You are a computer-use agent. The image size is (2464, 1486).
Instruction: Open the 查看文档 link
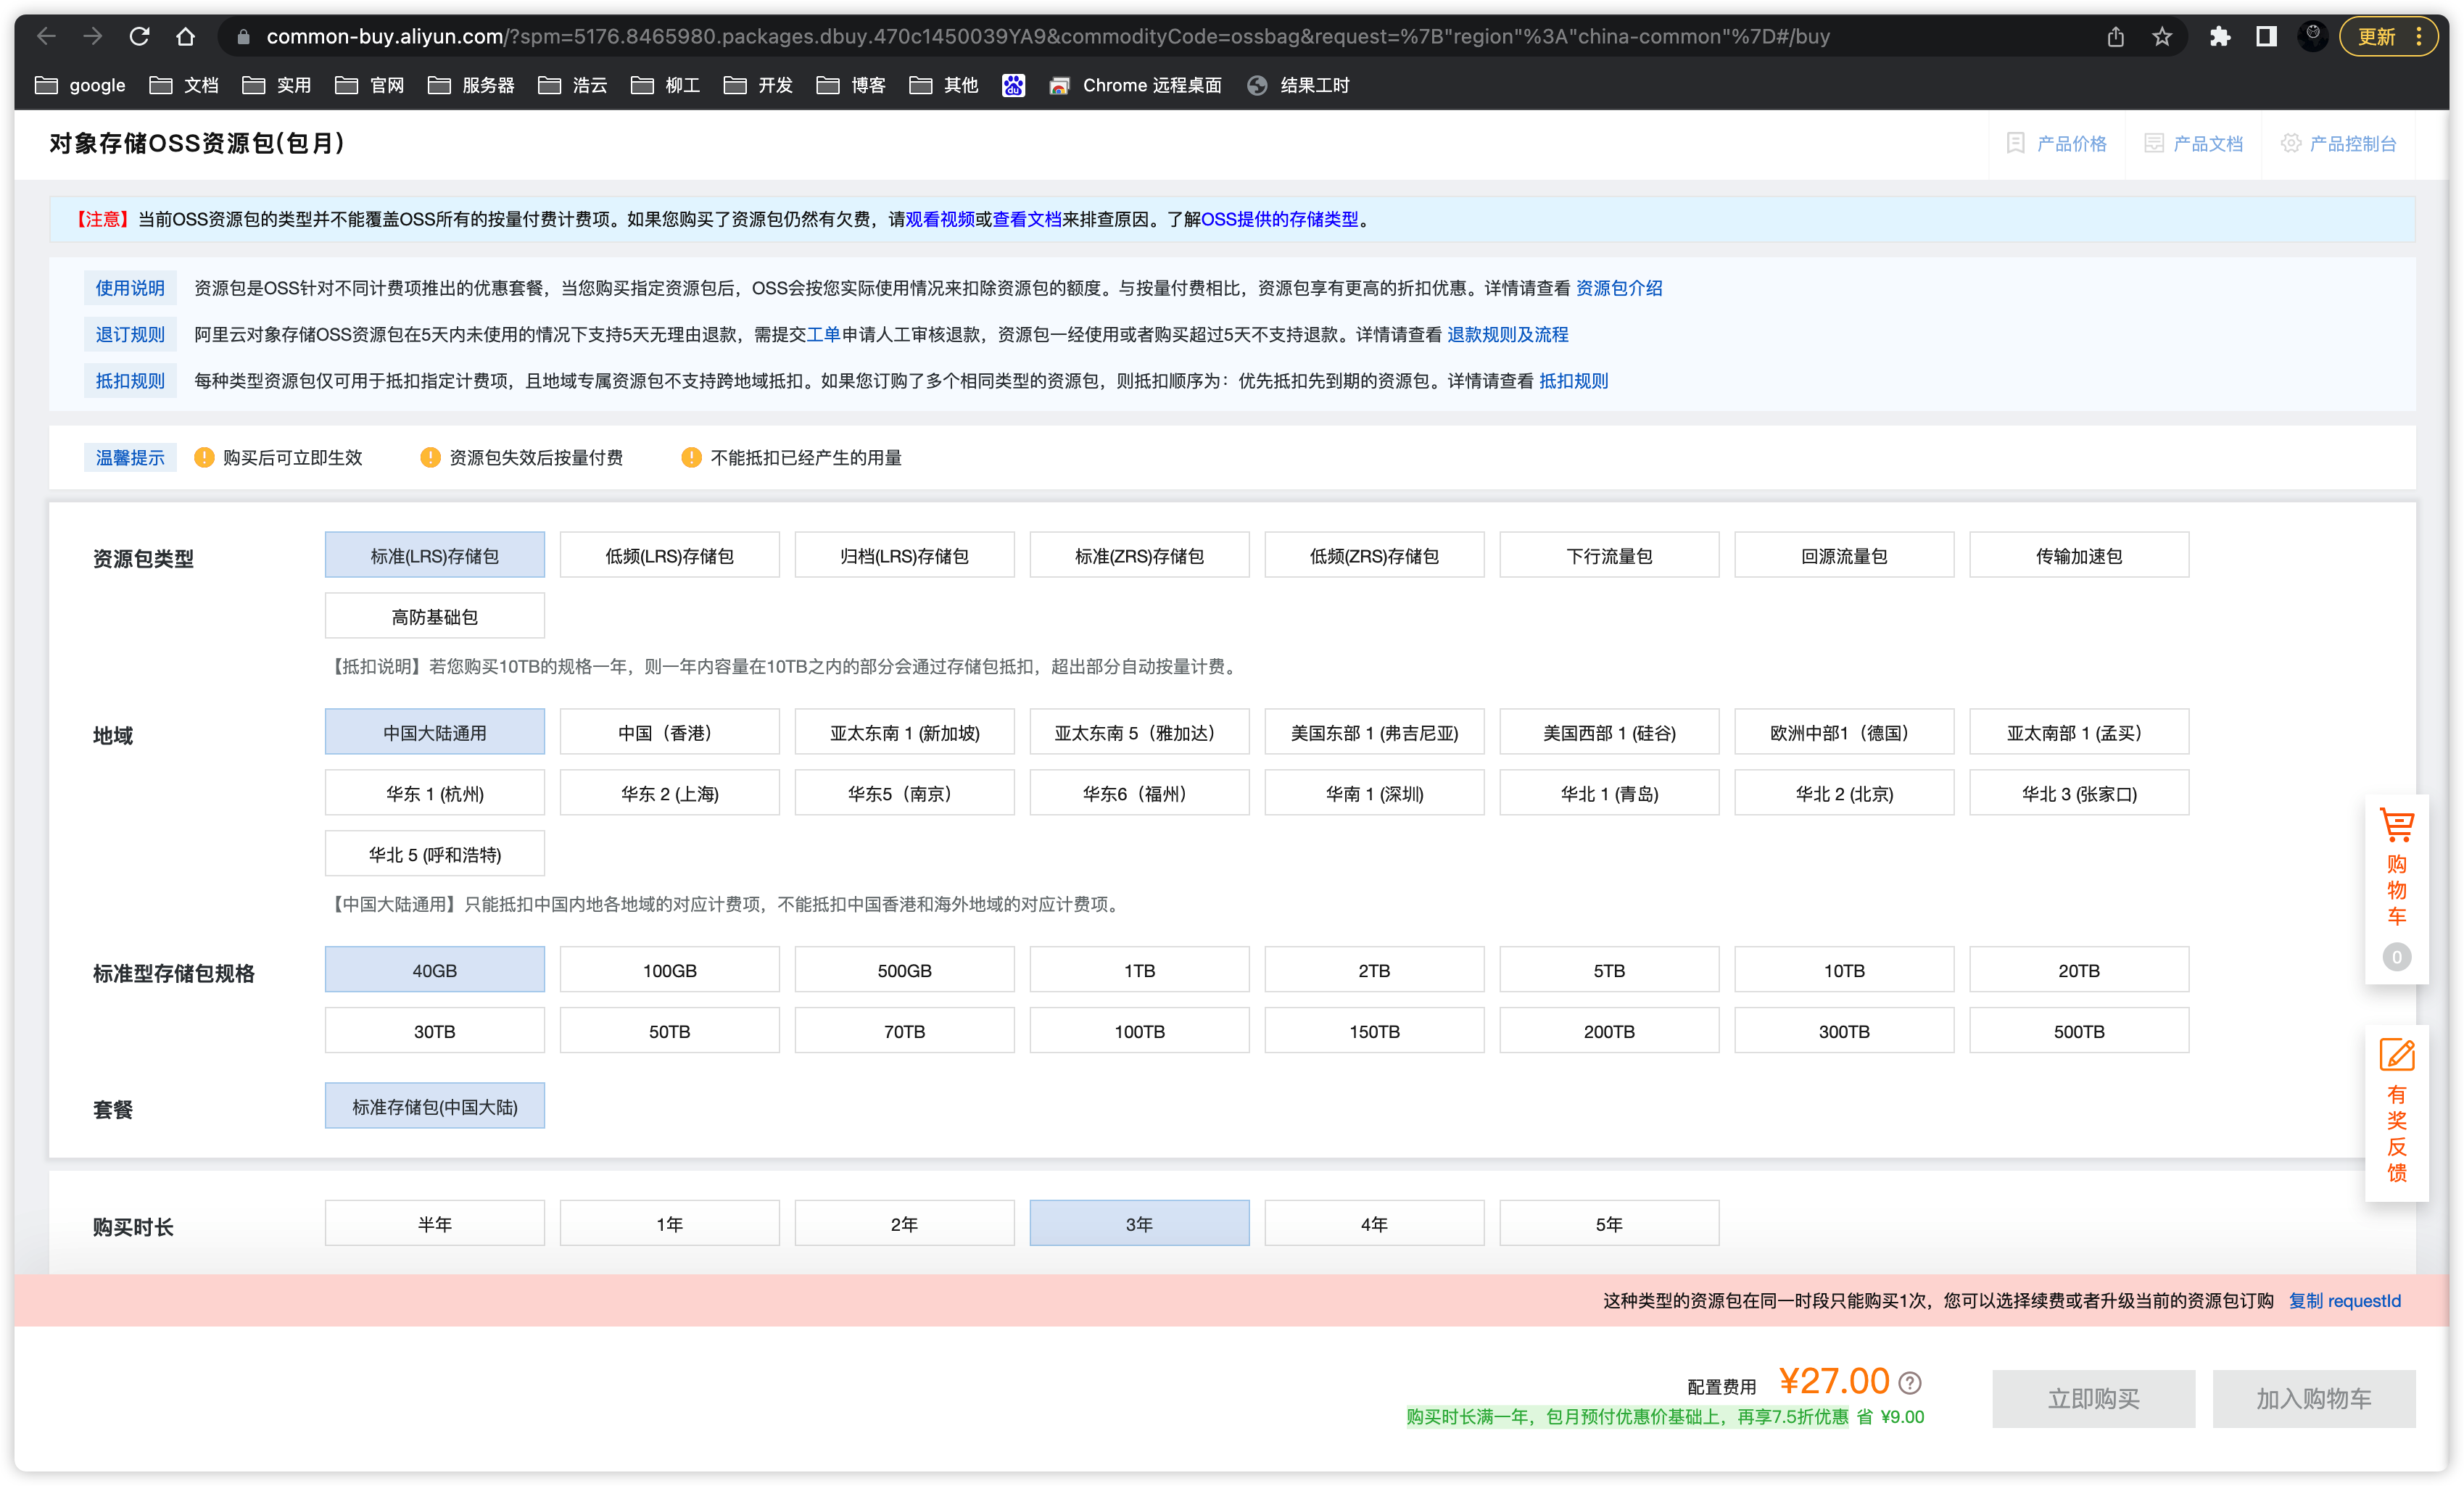click(1026, 220)
